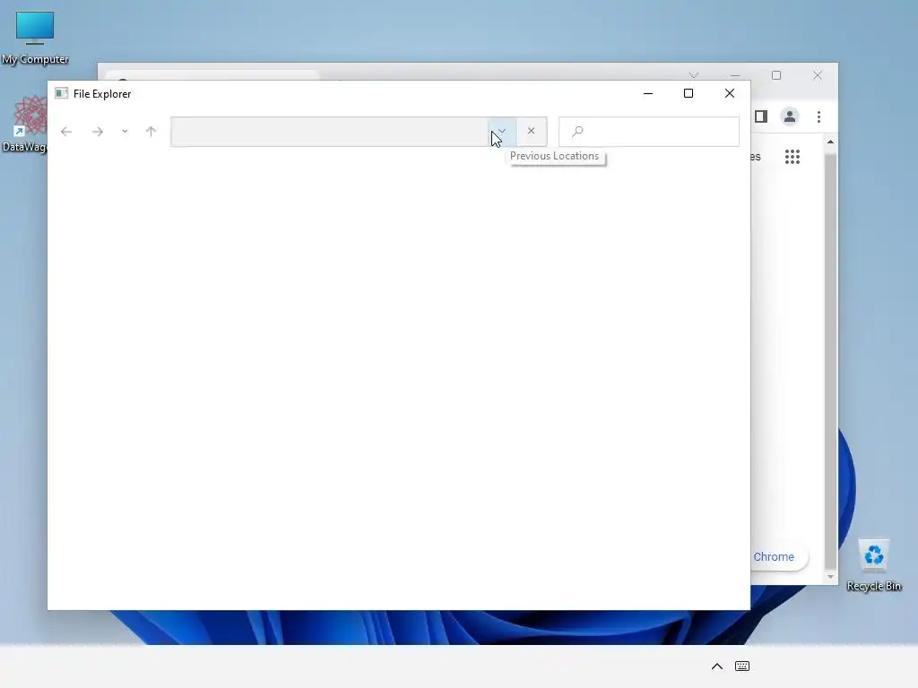Image resolution: width=918 pixels, height=688 pixels.
Task: Click Chrome scrollbar up arrow
Action: tap(830, 142)
